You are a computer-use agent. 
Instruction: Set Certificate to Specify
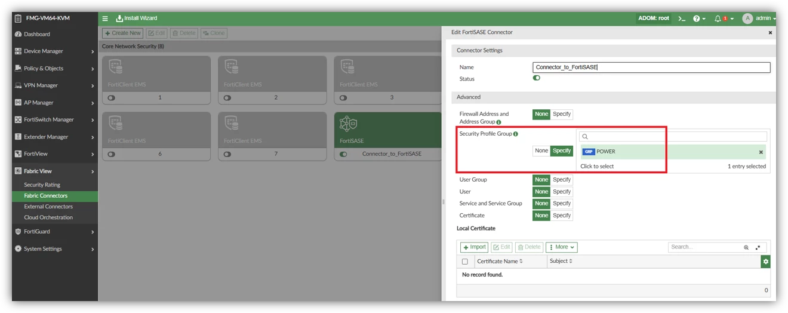pos(562,216)
